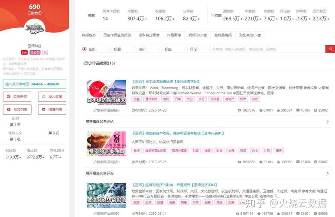Copy link for the 2020-03-25 video
The height and width of the screenshot is (217, 335).
[107, 162]
